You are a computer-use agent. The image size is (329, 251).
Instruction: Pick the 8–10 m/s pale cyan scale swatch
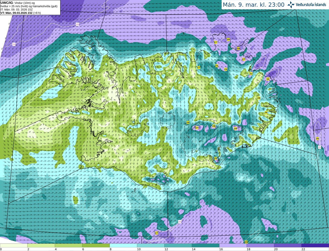(x=123, y=245)
